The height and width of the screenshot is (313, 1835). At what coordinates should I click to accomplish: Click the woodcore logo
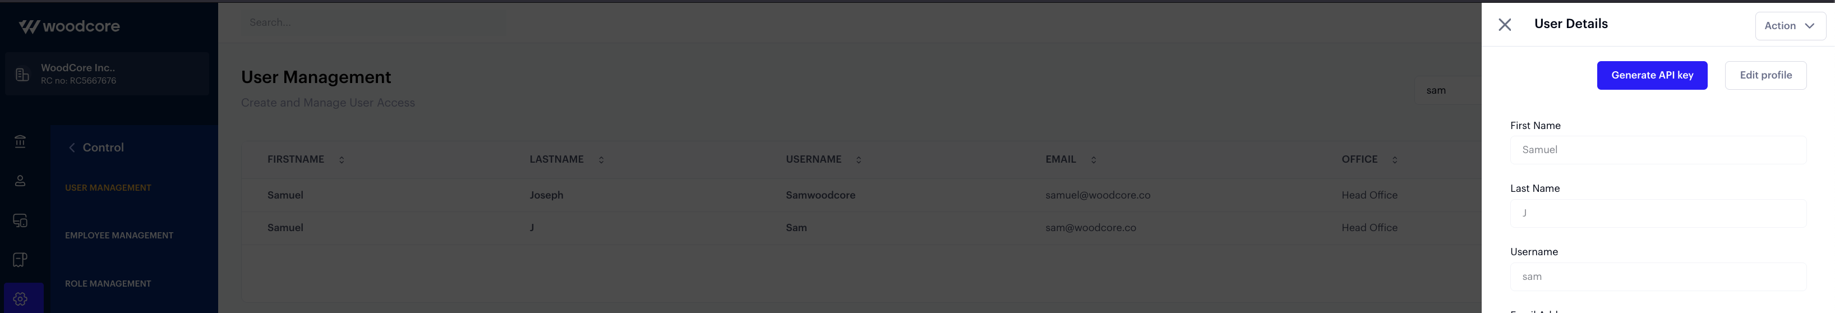pyautogui.click(x=69, y=26)
